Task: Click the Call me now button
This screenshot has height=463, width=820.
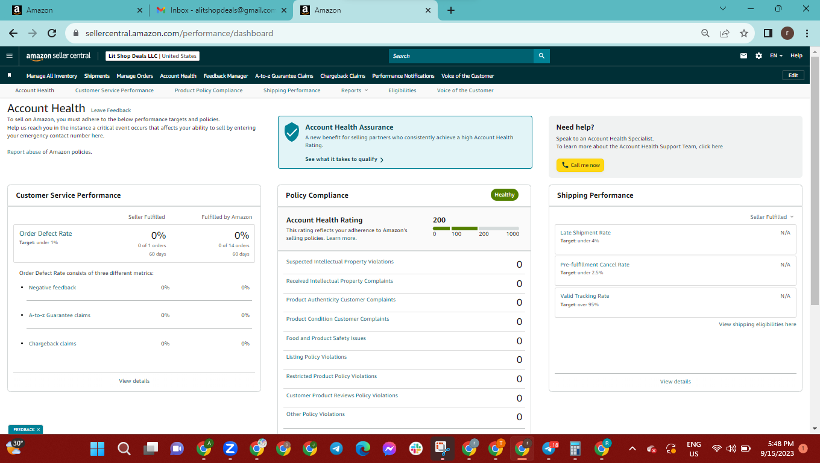Action: (x=580, y=165)
